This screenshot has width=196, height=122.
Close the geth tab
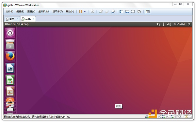33,19
